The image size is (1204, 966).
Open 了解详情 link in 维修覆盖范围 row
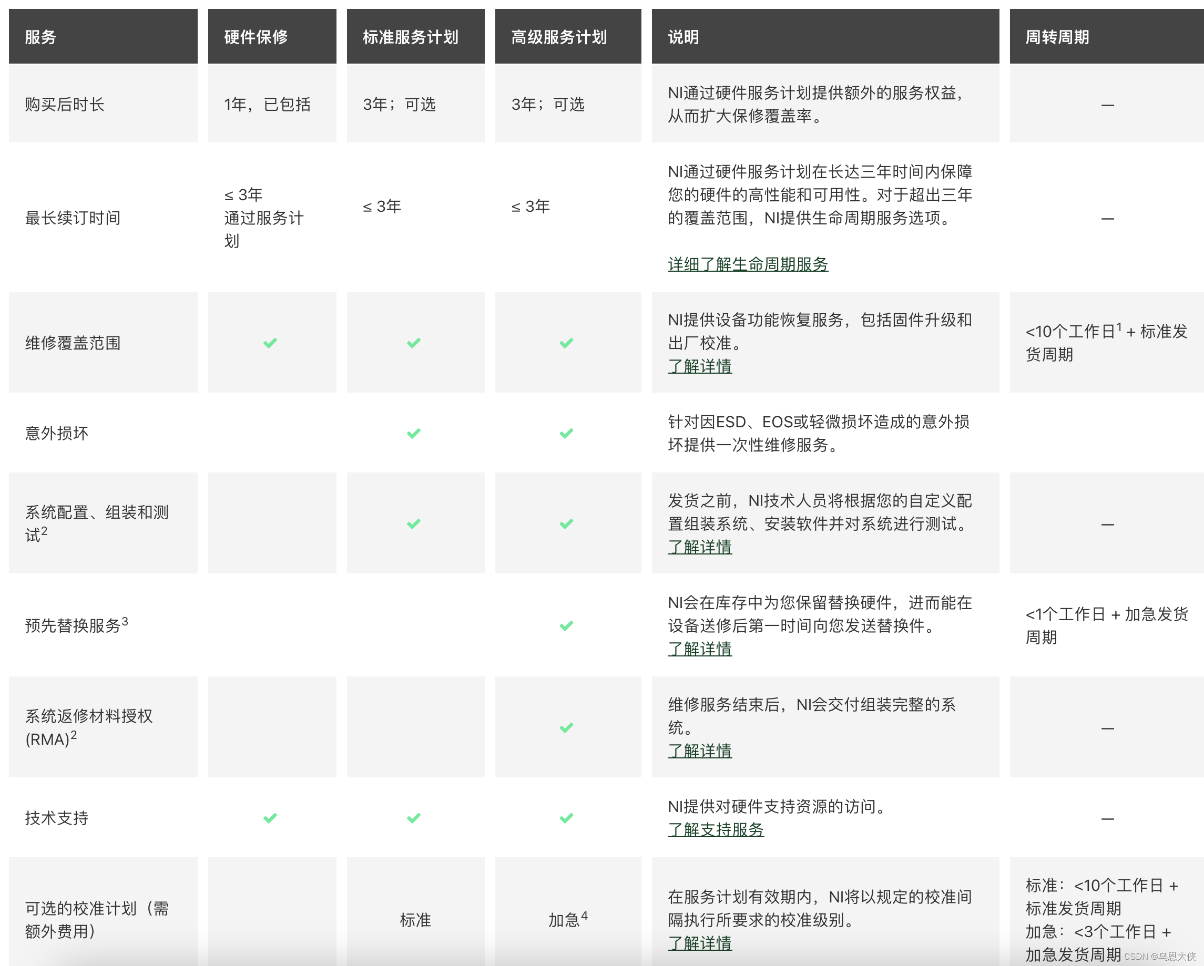[x=700, y=366]
